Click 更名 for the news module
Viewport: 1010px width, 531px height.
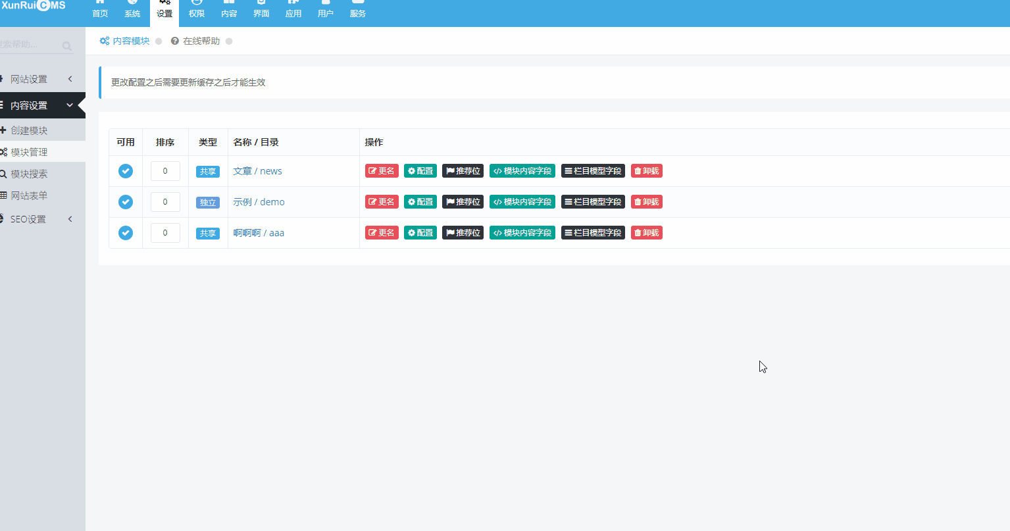tap(382, 171)
